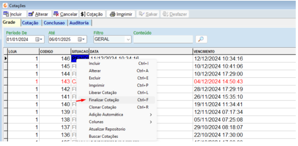Choose Incluir in the context menu
298x146 pixels.
116,63
